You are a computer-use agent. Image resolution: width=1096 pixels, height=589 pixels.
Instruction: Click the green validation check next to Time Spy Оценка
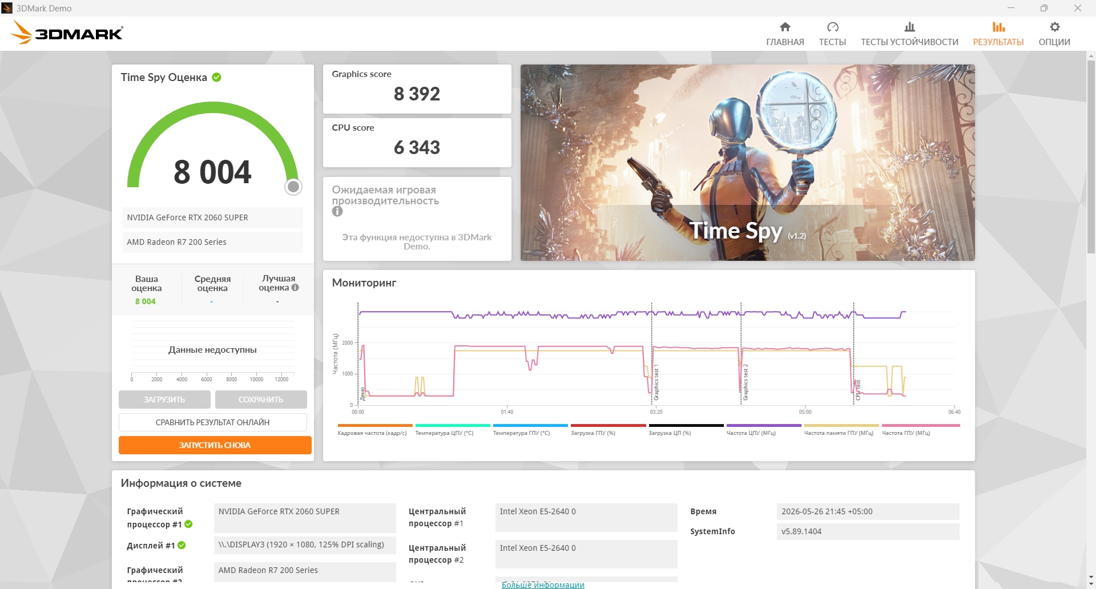(x=217, y=77)
